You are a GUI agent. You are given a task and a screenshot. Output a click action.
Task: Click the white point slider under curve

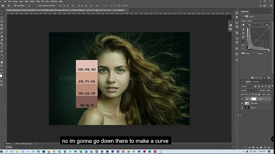[269, 50]
